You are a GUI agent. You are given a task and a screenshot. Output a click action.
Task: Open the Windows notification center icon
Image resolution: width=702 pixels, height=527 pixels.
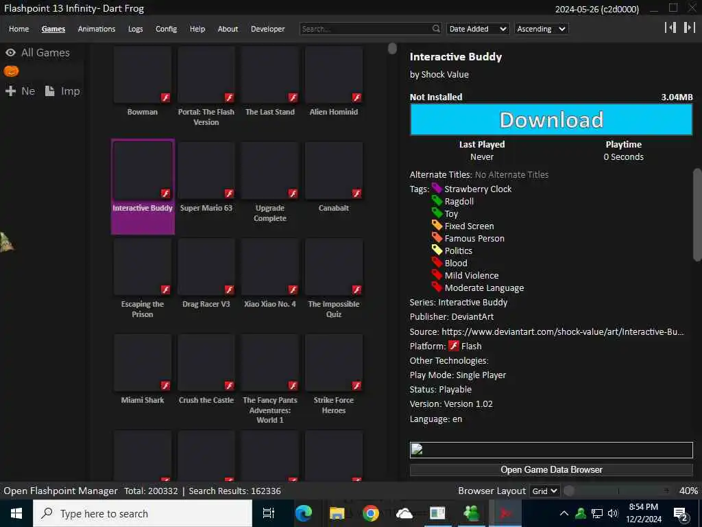tap(681, 514)
